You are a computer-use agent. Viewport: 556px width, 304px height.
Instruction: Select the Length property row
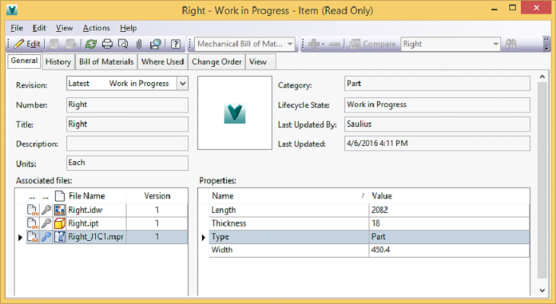[369, 211]
